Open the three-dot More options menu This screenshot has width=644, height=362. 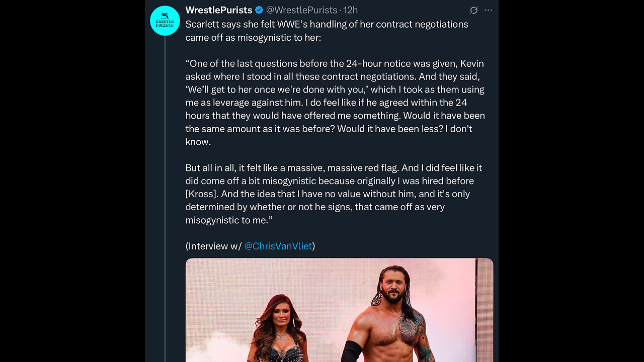tap(489, 10)
